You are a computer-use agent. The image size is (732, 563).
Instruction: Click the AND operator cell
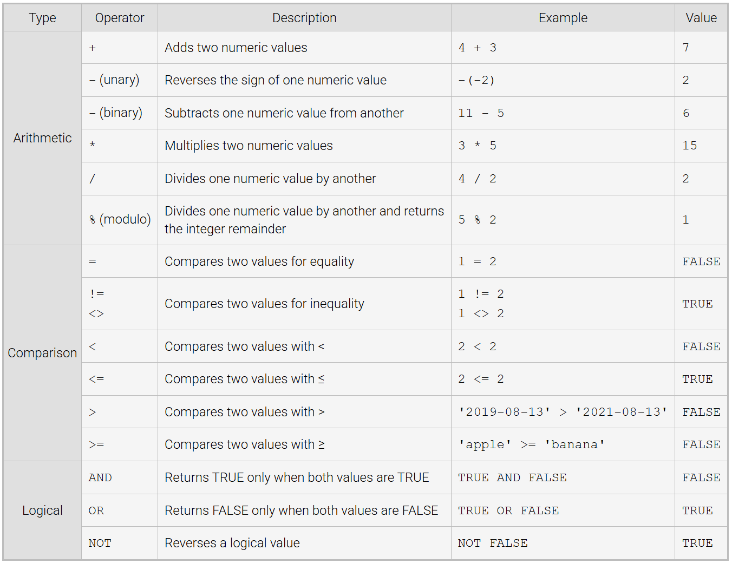pos(100,477)
